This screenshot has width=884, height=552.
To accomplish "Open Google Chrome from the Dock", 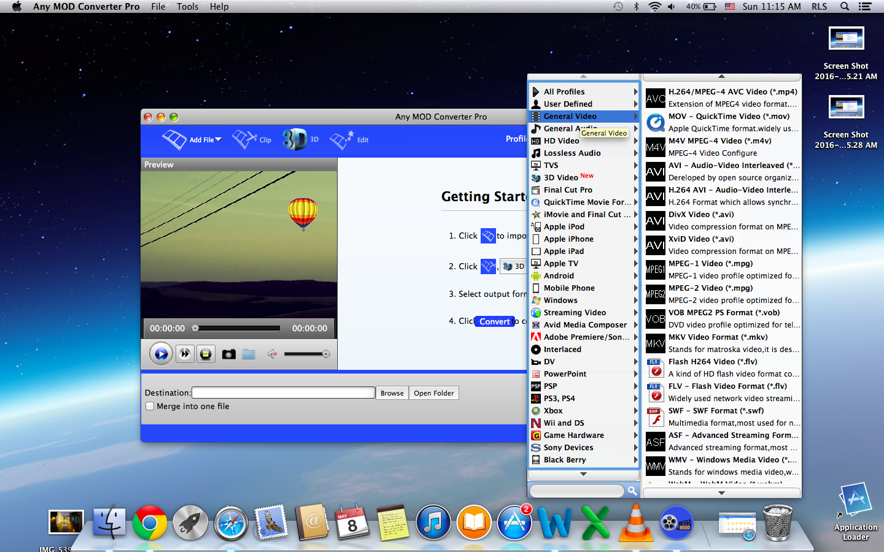I will pyautogui.click(x=150, y=523).
